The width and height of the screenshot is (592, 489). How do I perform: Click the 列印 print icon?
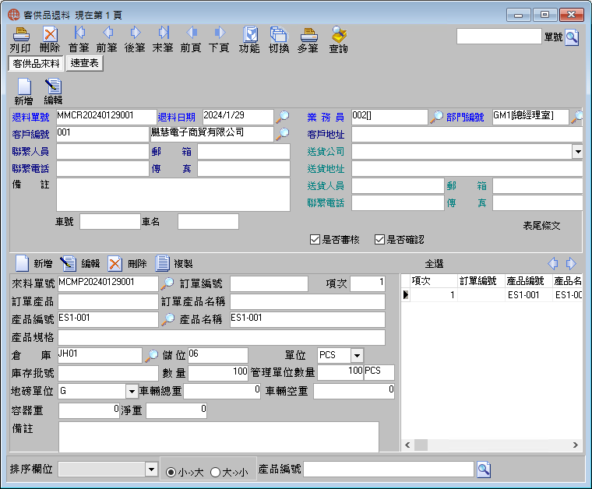click(21, 34)
